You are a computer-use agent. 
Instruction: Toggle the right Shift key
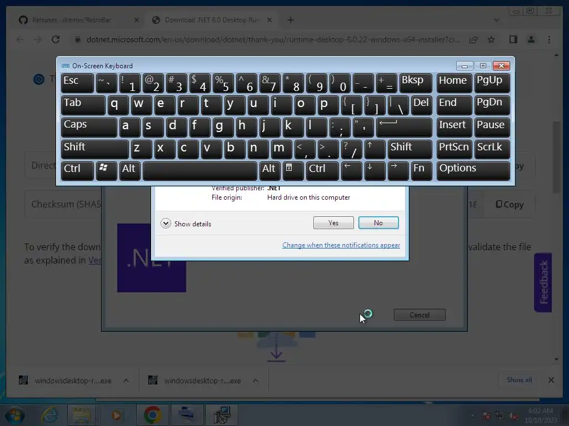click(x=410, y=149)
